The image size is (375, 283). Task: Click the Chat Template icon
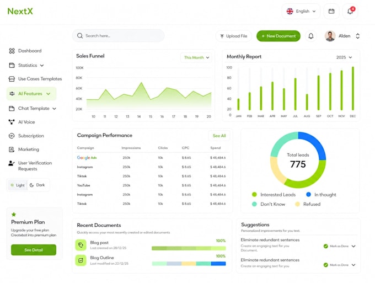coord(12,108)
